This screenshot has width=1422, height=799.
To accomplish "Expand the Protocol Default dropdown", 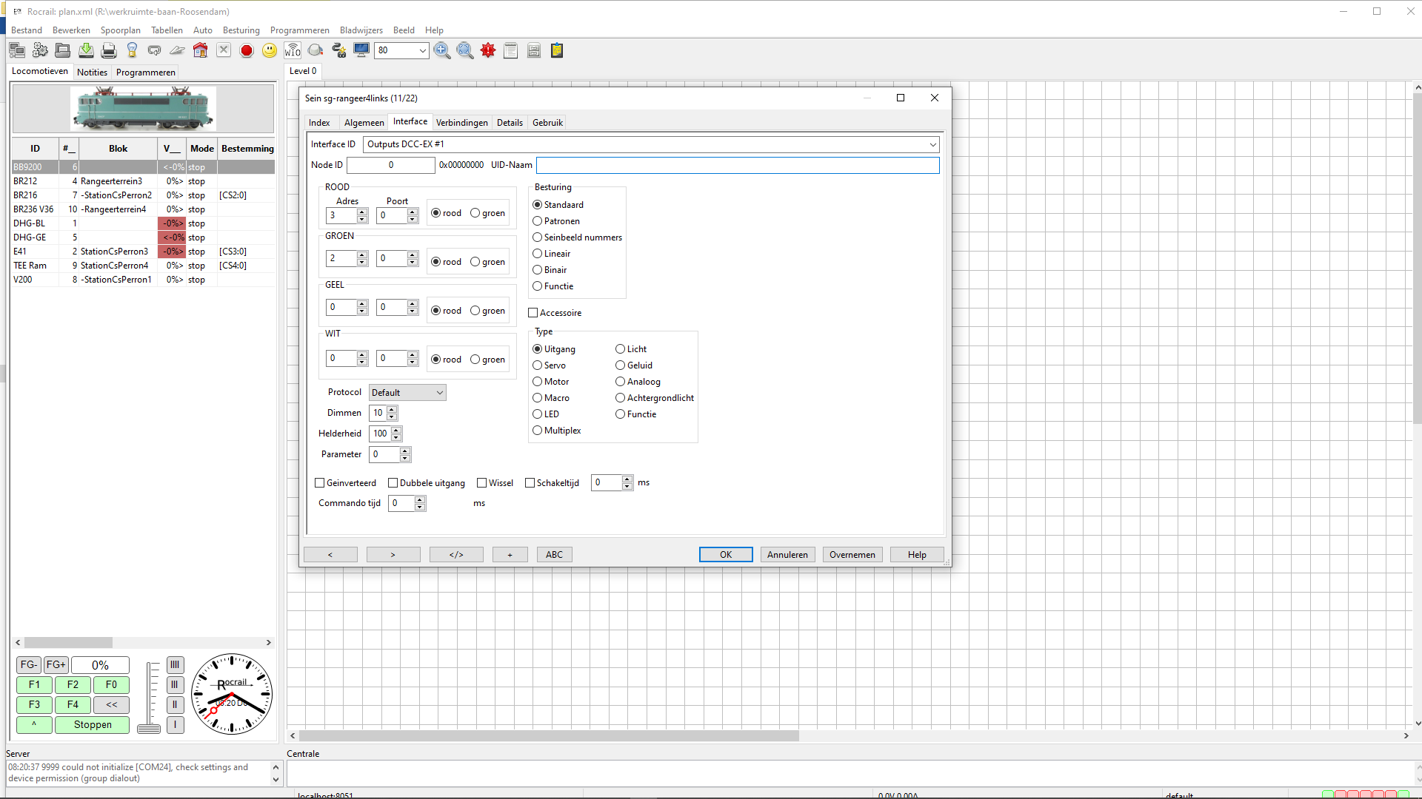I will [439, 393].
